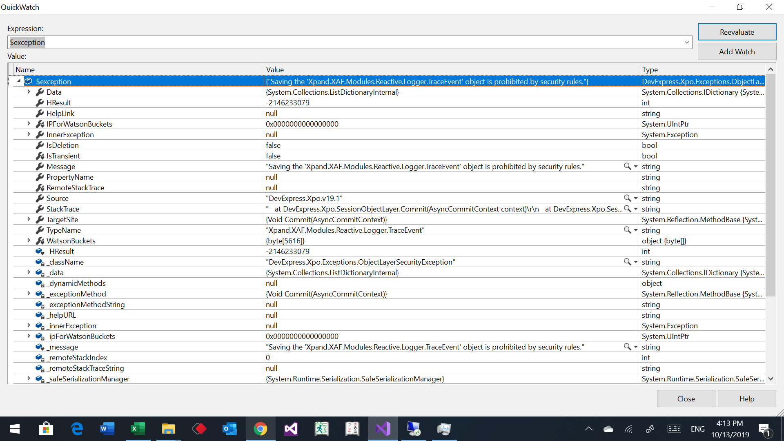The image size is (784, 441).
Task: Expand the InnerException node
Action: pos(29,134)
